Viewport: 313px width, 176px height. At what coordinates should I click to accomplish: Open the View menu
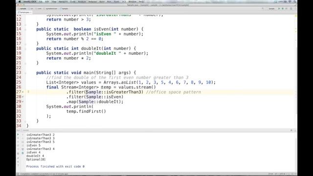(54, 1)
